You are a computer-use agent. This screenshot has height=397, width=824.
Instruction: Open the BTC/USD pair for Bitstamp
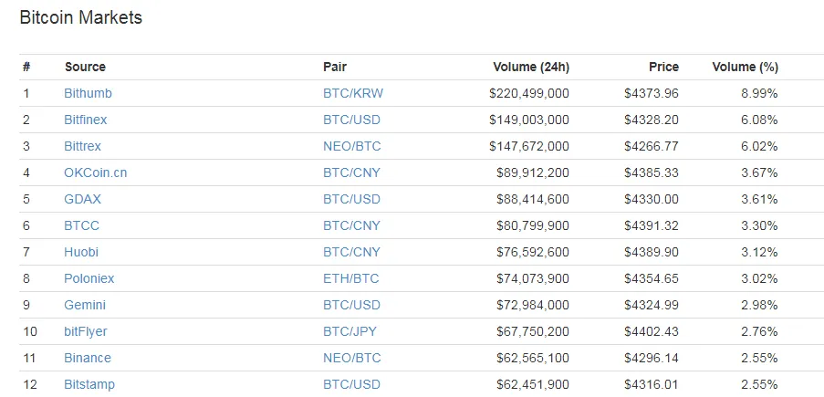point(351,384)
